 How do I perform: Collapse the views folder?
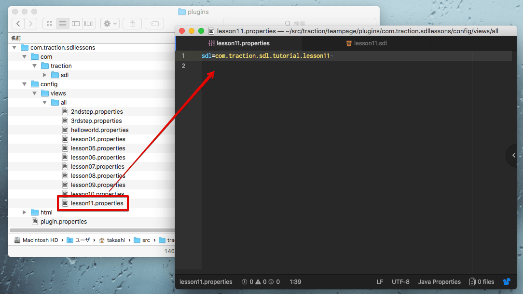pyautogui.click(x=35, y=94)
